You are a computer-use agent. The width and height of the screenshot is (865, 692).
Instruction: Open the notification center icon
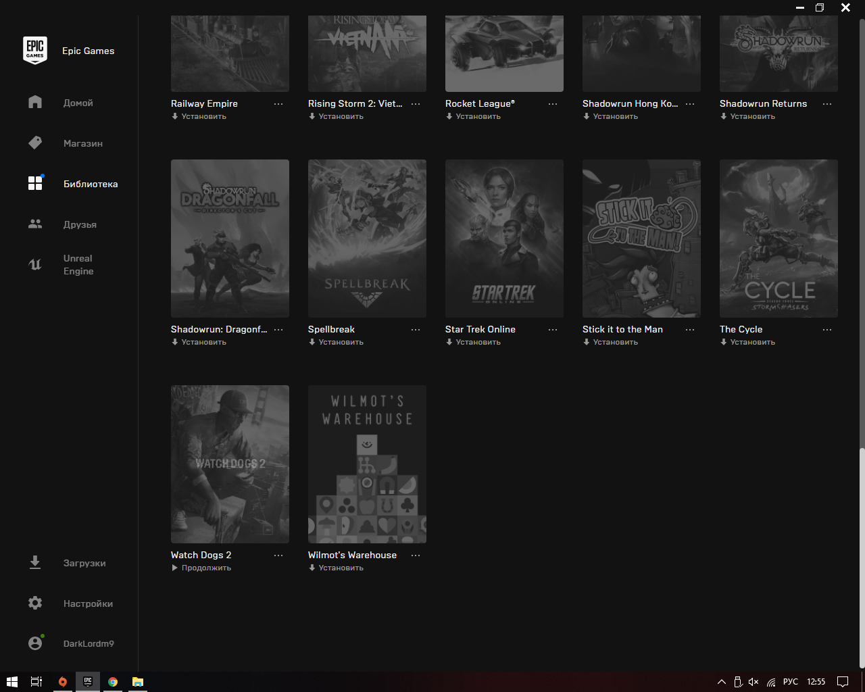point(843,681)
